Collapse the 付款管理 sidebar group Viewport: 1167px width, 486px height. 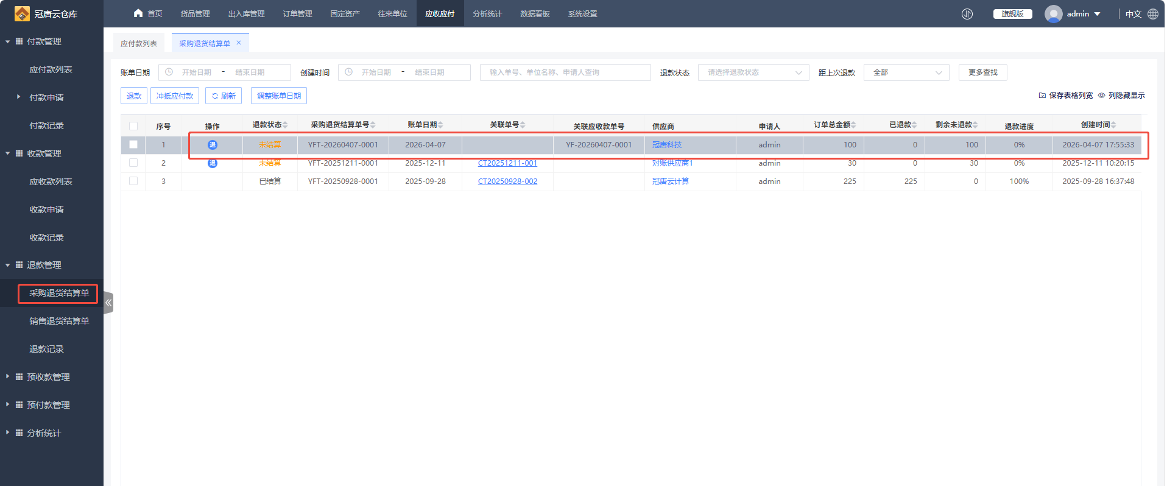click(7, 41)
